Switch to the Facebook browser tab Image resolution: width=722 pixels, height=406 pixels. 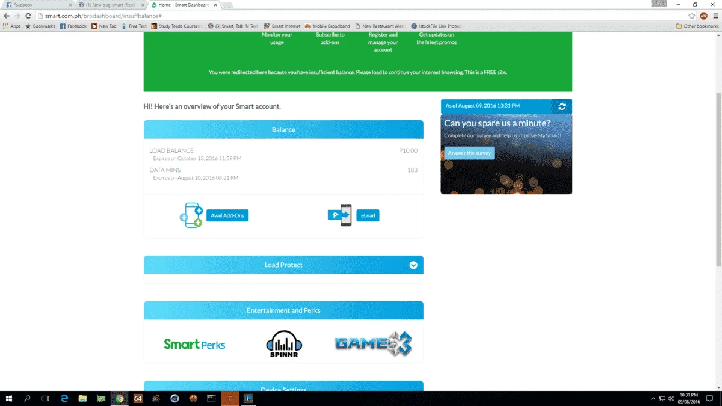point(37,4)
